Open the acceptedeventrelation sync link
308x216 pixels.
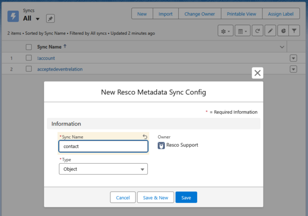[60, 69]
